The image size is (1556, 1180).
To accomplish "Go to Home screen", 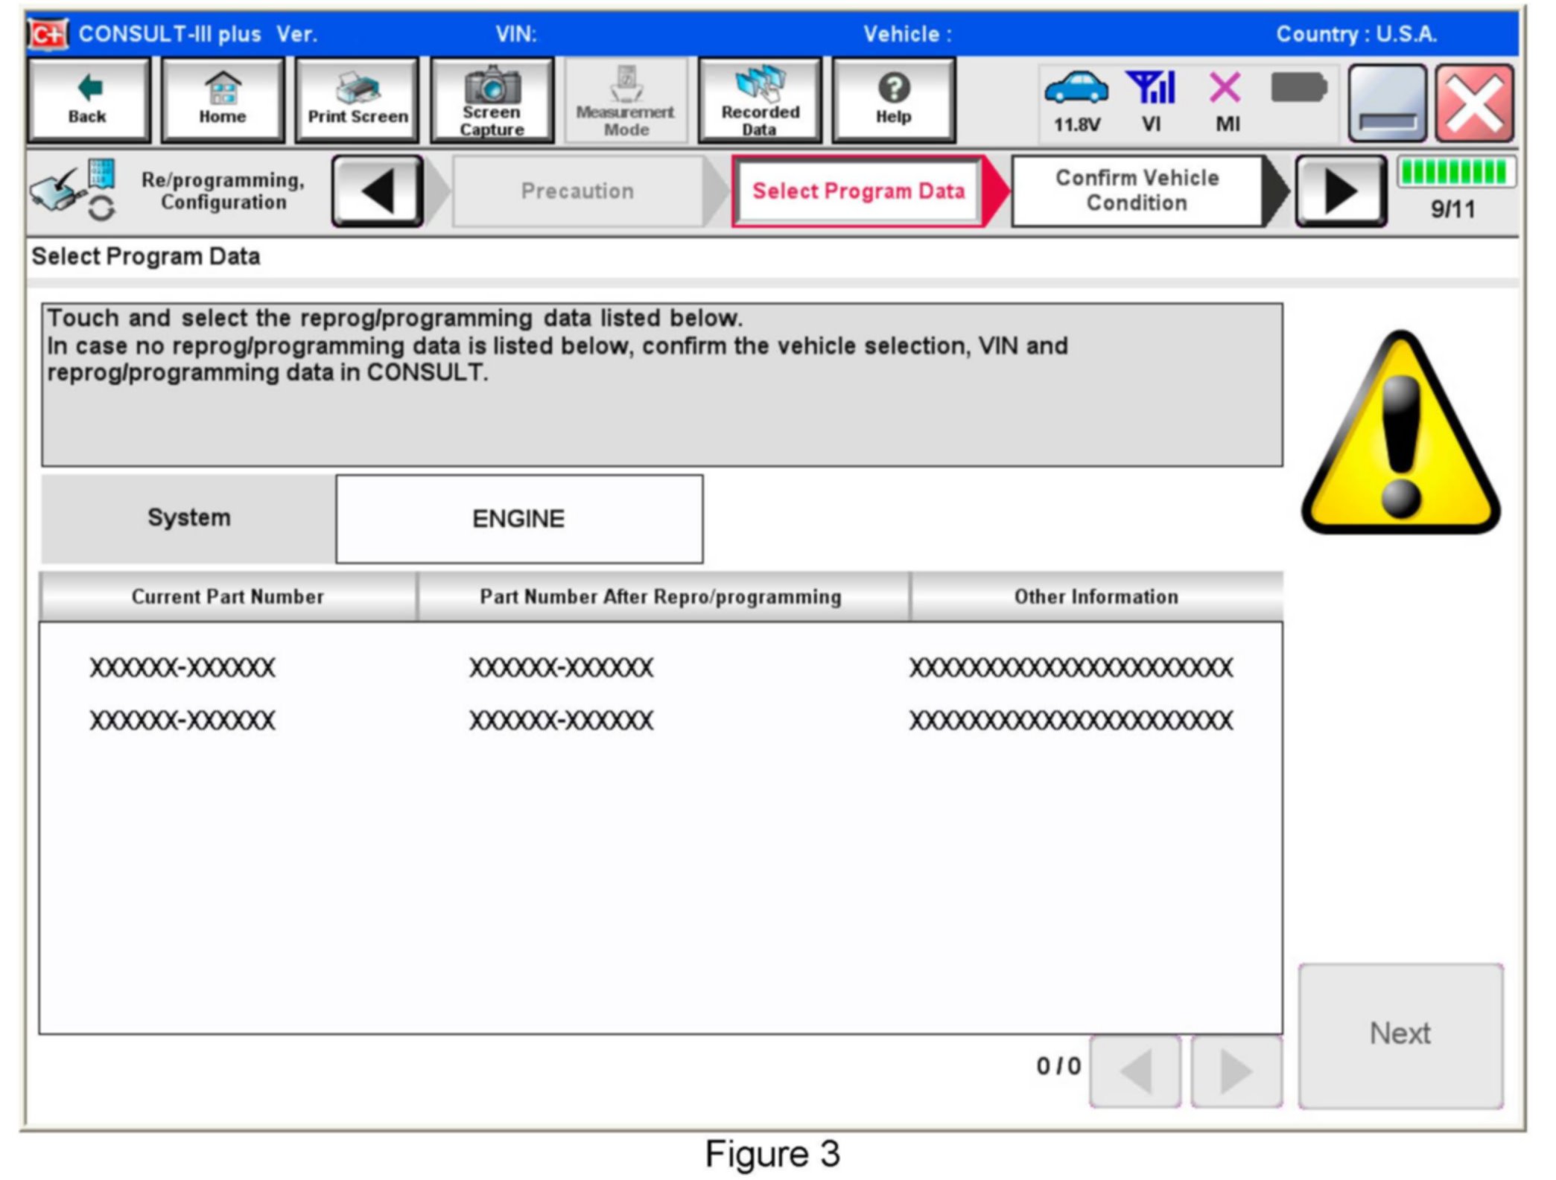I will tap(222, 100).
